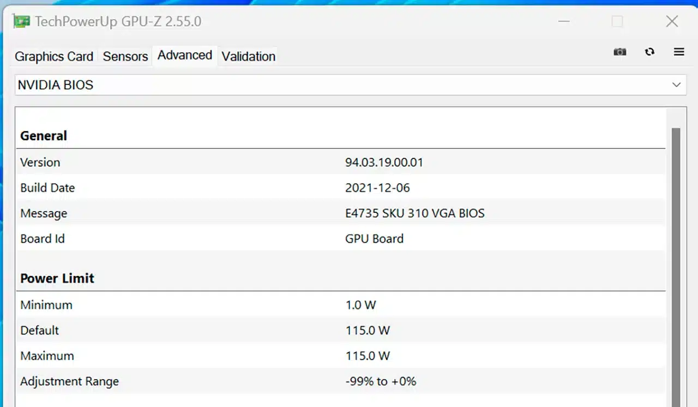Click the dropdown chevron arrow

[677, 85]
